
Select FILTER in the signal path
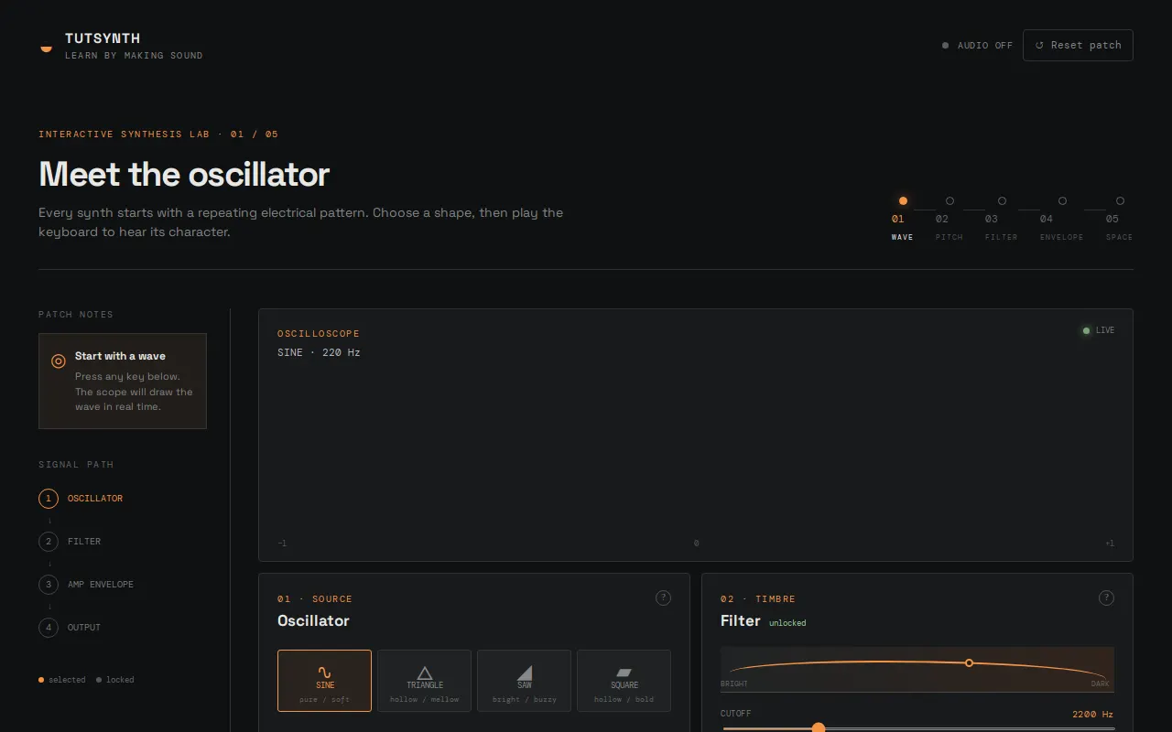point(71,542)
